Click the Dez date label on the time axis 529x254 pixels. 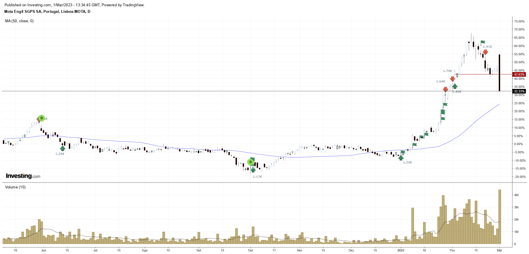(x=351, y=250)
